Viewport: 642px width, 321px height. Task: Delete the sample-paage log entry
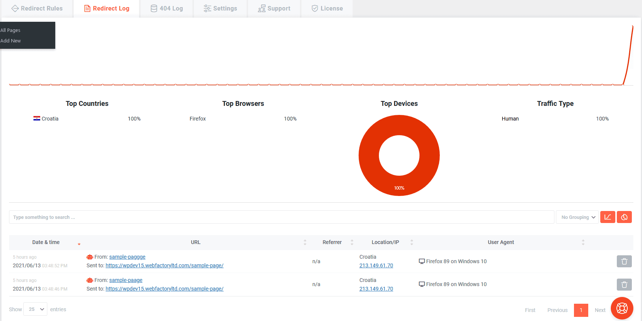tap(624, 285)
